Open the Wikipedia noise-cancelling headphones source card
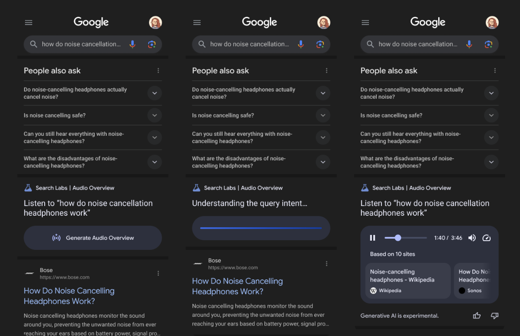The height and width of the screenshot is (336, 520). pos(407,281)
